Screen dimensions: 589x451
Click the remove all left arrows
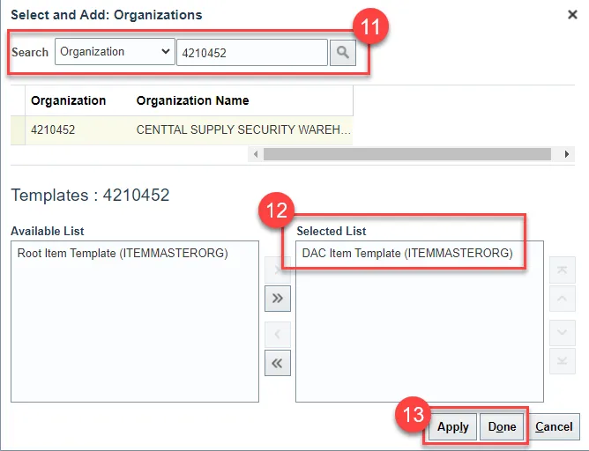pos(278,363)
